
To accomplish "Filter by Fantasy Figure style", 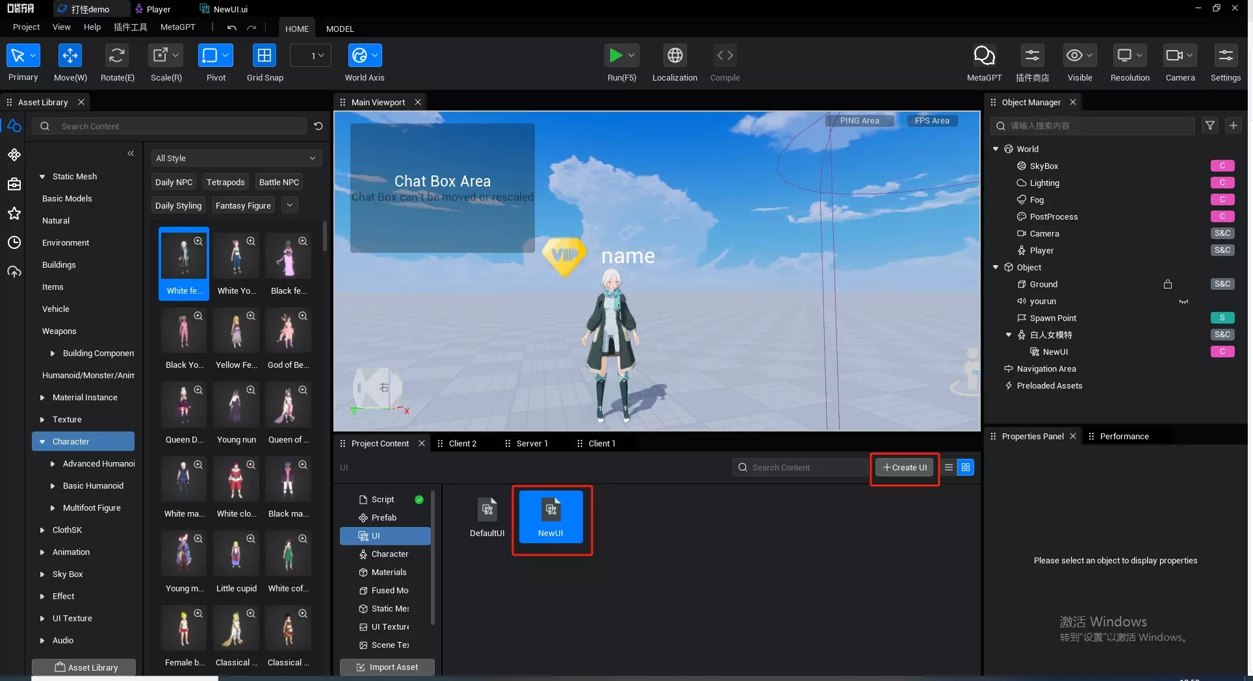I will 243,205.
